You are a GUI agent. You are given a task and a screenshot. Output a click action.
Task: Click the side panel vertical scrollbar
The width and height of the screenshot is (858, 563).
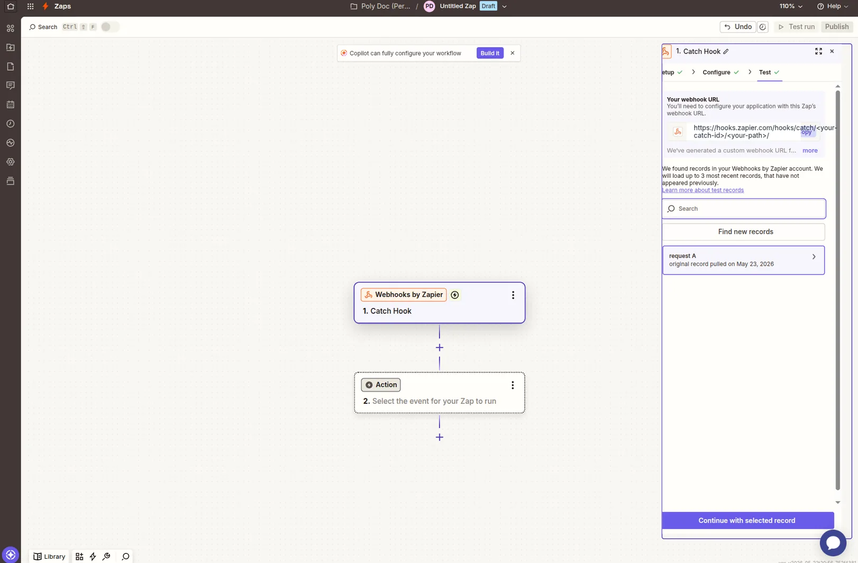pyautogui.click(x=837, y=290)
